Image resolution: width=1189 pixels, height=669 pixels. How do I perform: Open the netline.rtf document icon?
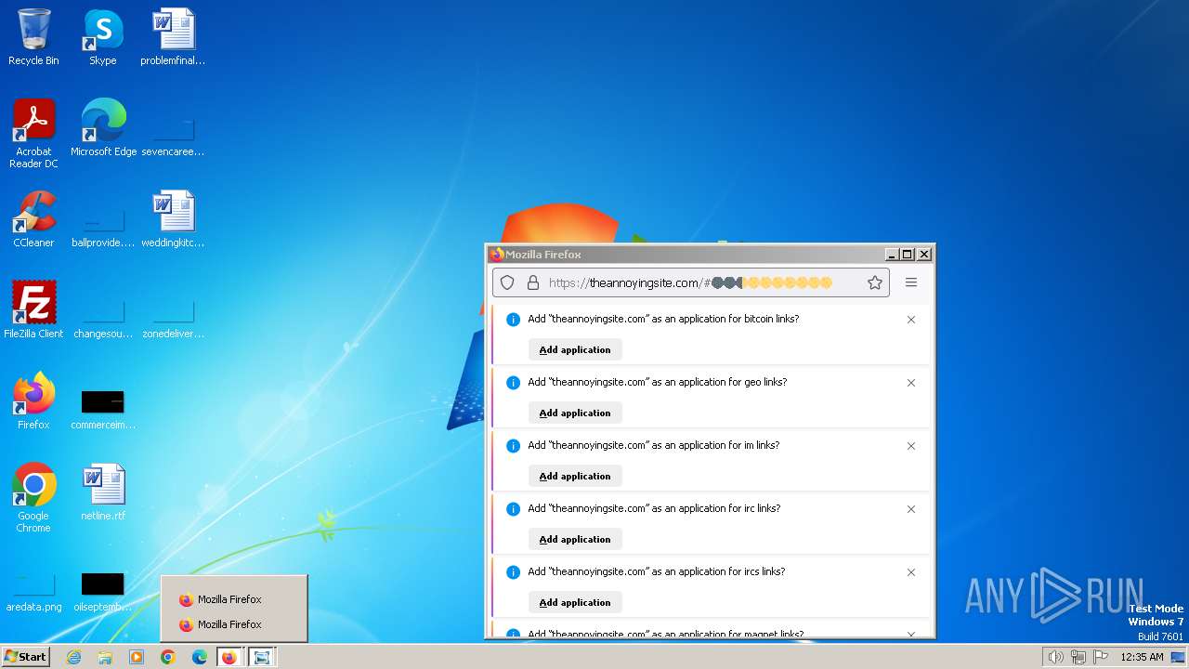tap(103, 492)
